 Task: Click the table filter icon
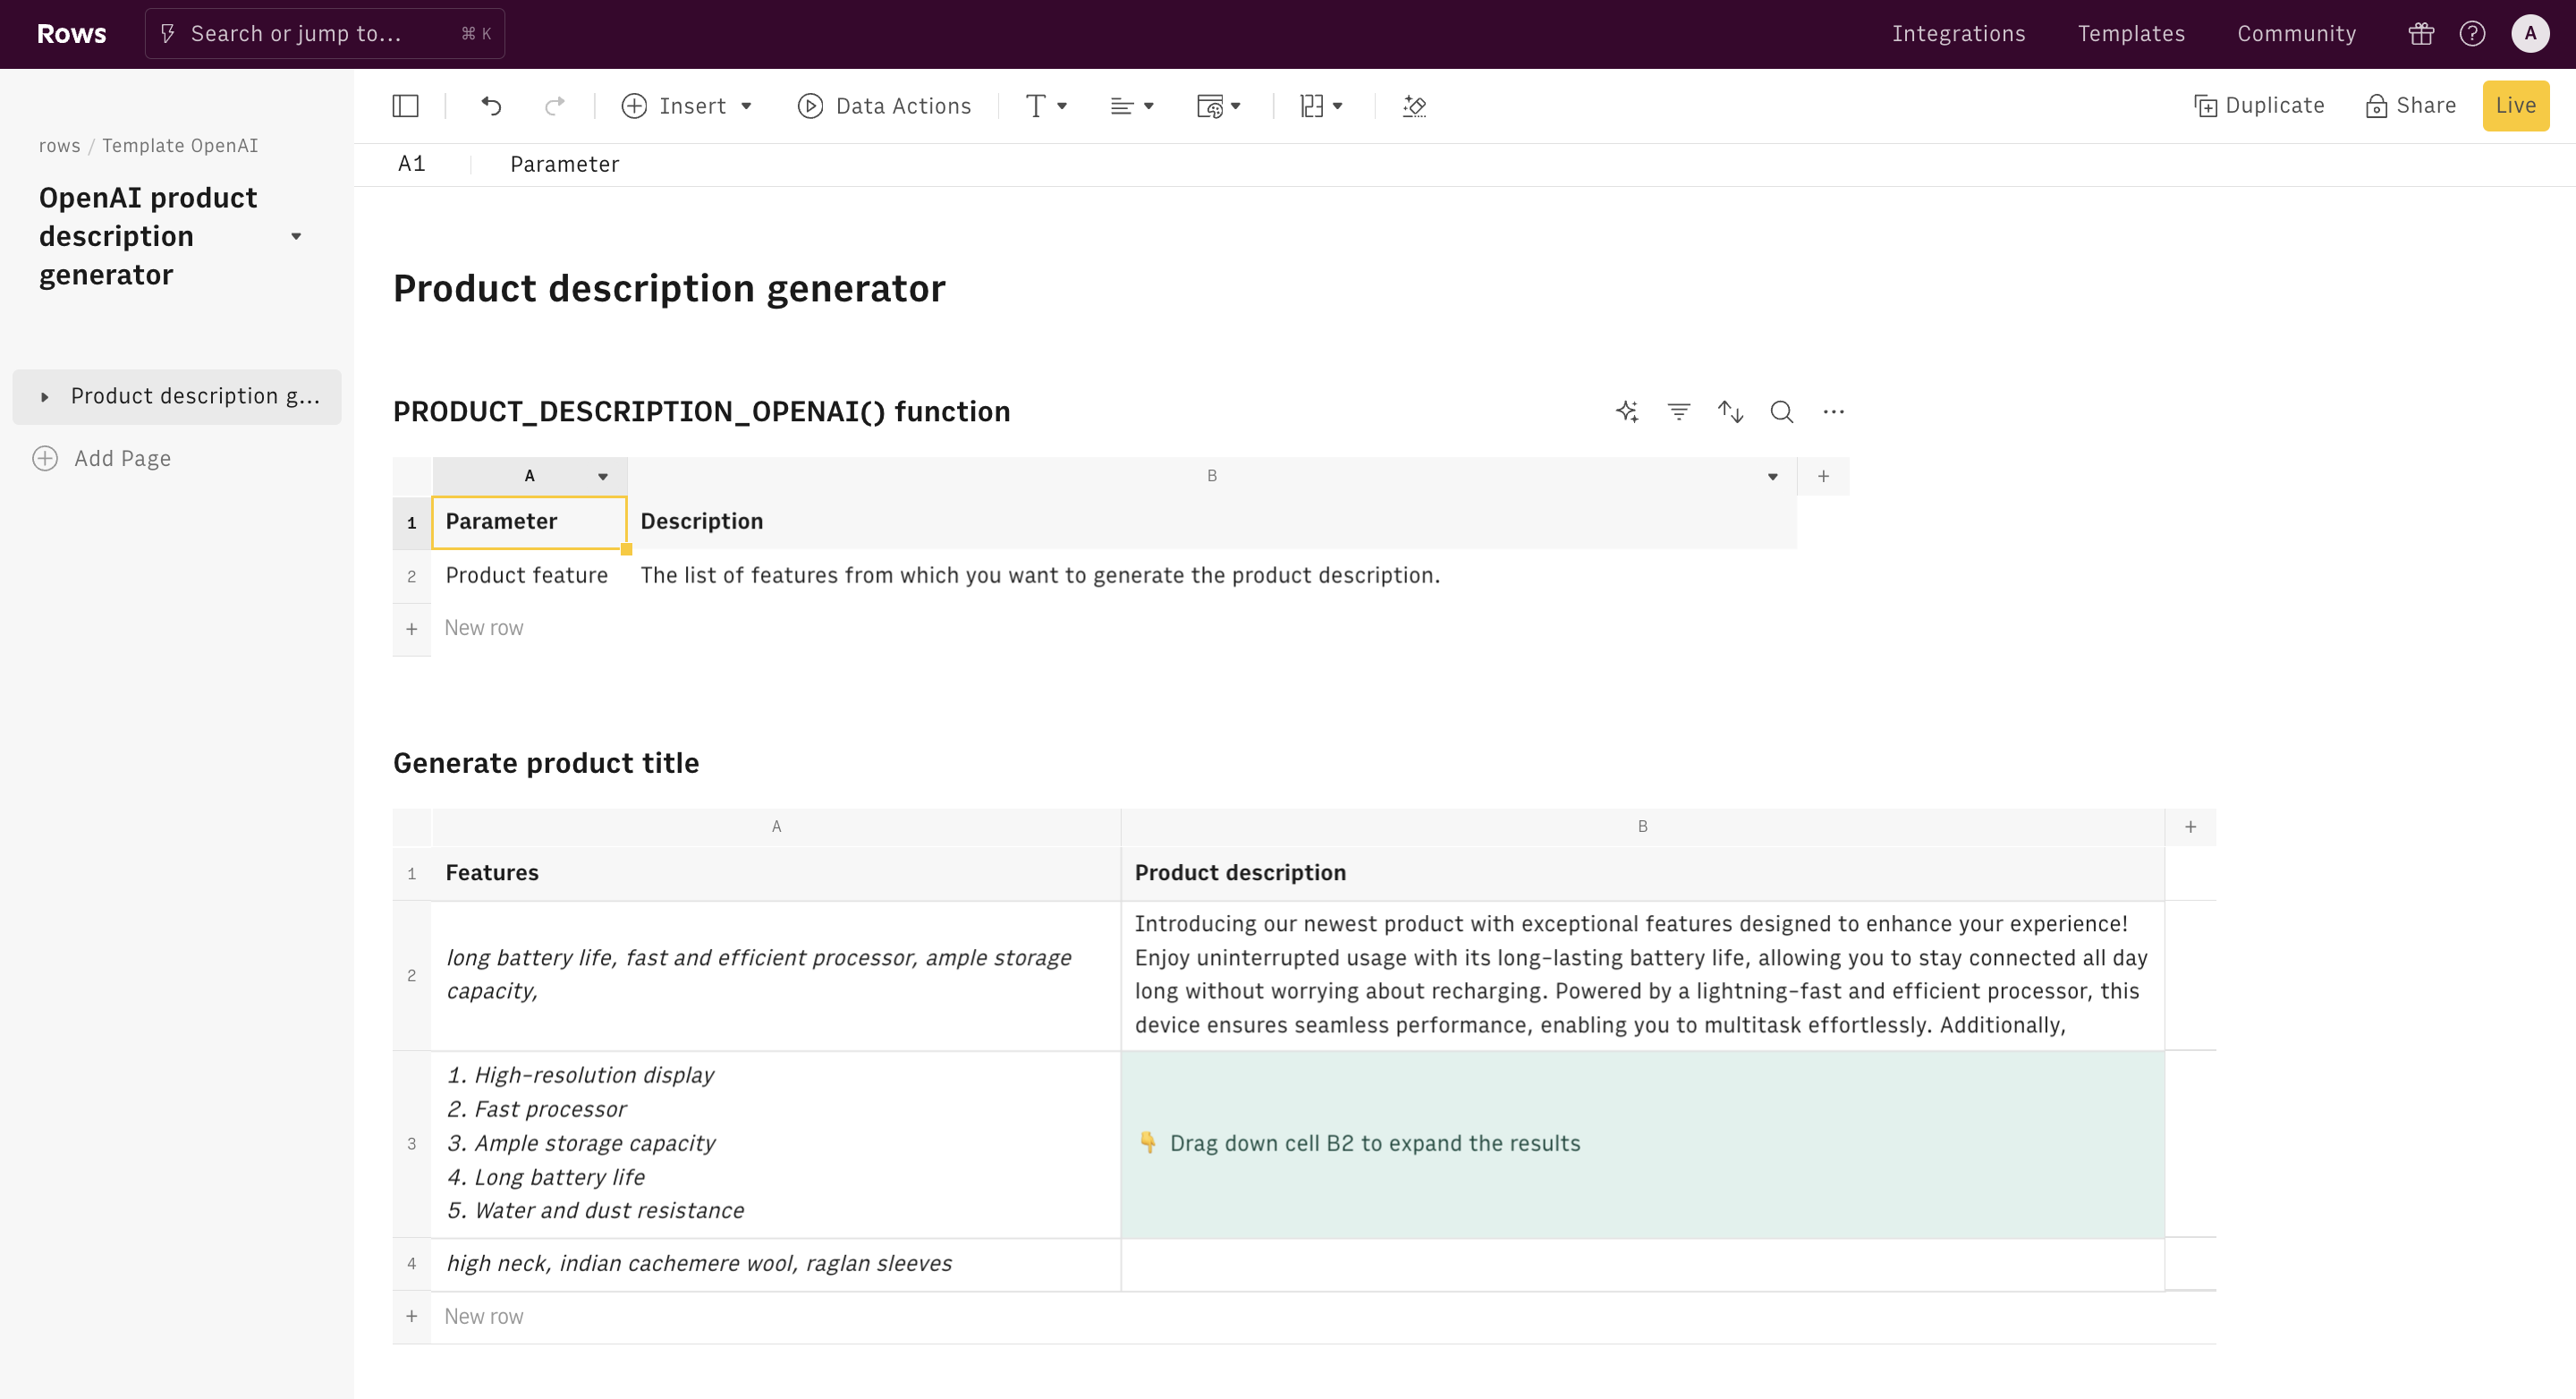pyautogui.click(x=1678, y=412)
